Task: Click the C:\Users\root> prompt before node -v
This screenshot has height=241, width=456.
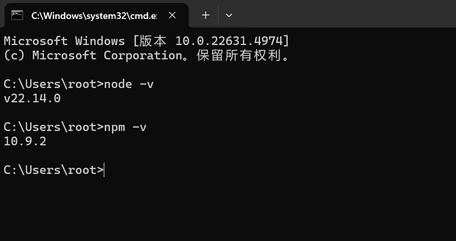Action: 54,84
